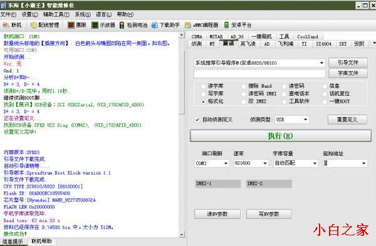The image size is (376, 246).
Task: Open the 示波器 oscilloscope tool
Action: click(x=103, y=25)
